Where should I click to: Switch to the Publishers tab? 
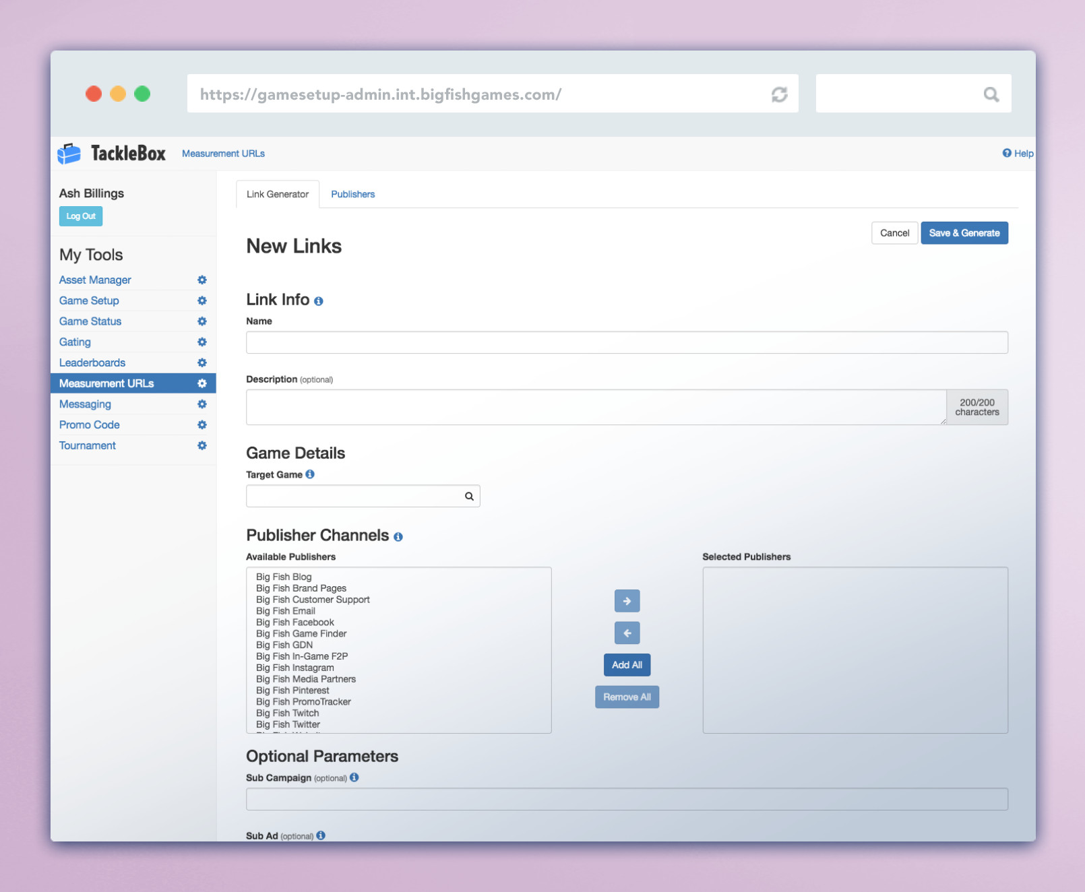click(353, 194)
